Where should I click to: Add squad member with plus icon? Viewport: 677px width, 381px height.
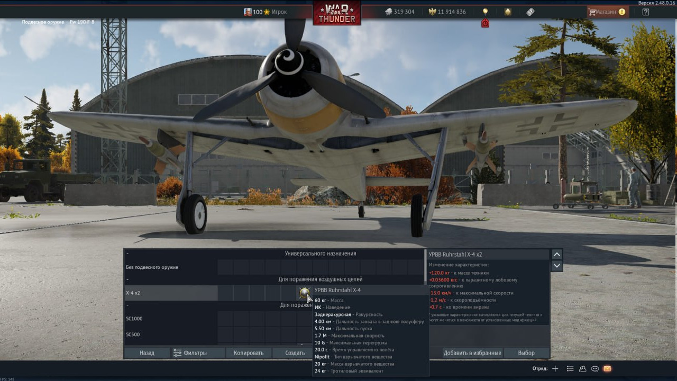coord(555,369)
